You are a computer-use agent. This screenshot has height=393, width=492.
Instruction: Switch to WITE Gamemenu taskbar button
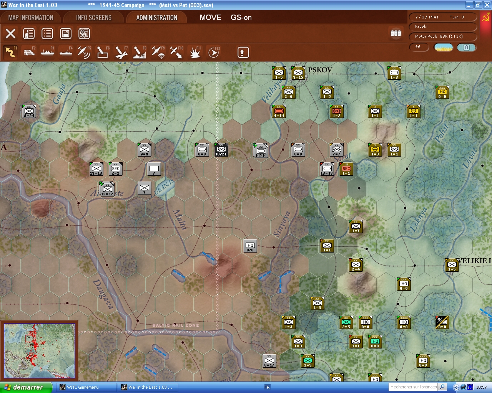click(86, 387)
